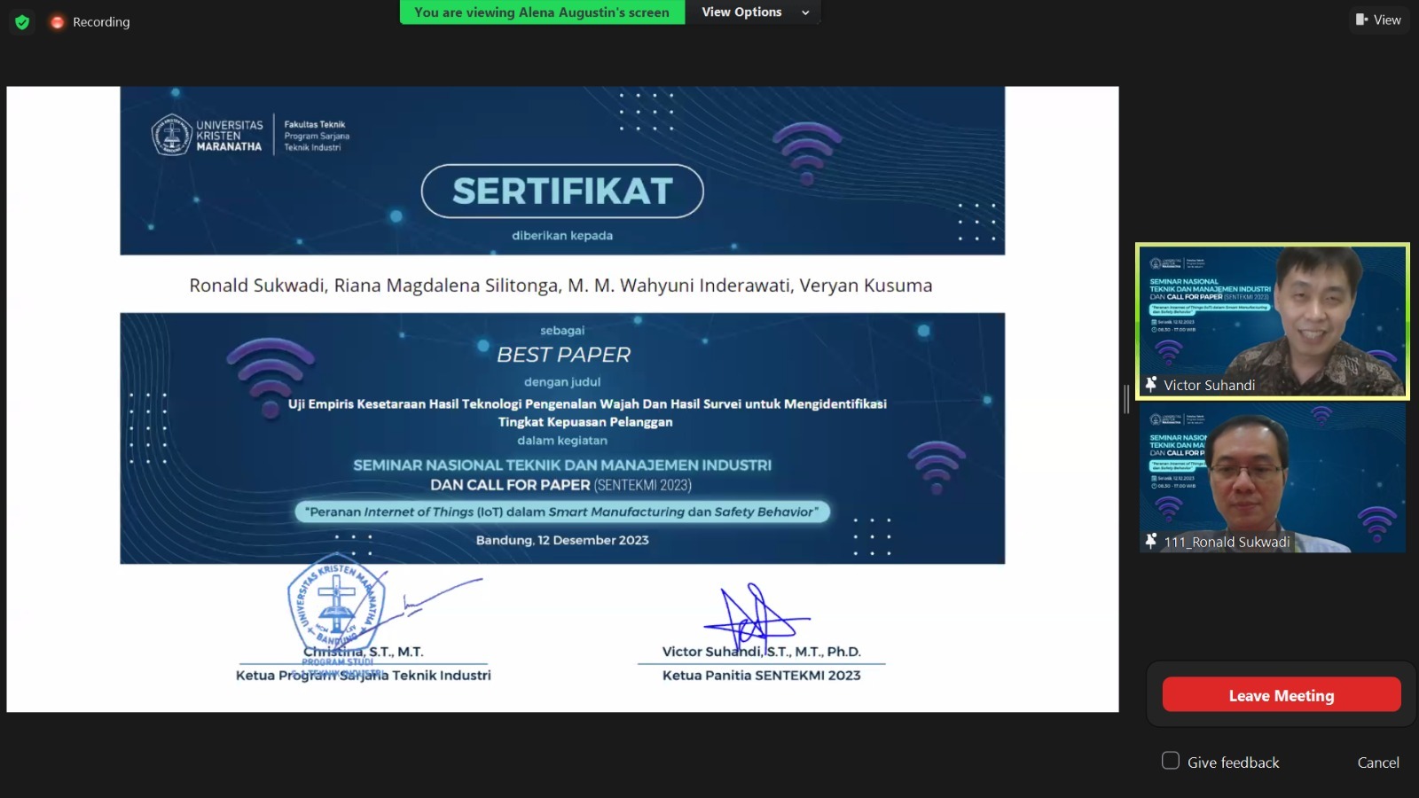Click the green encryption shield icon
The height and width of the screenshot is (798, 1419).
(22, 22)
